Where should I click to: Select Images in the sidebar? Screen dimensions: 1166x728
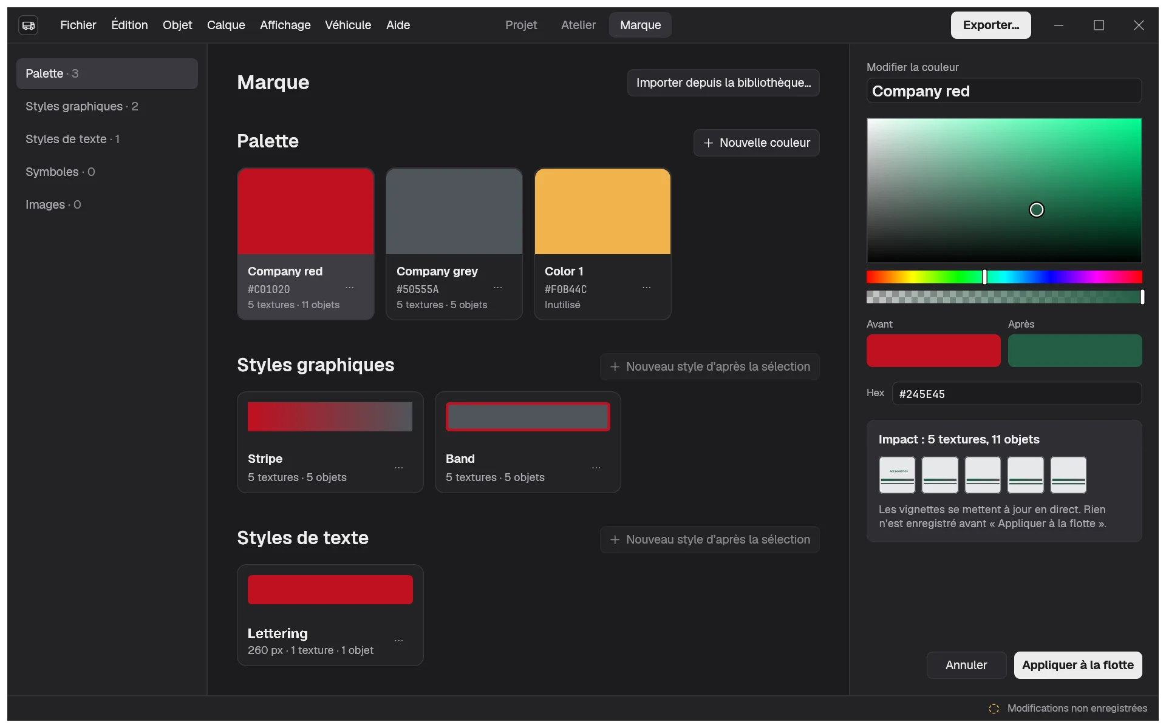pos(107,204)
